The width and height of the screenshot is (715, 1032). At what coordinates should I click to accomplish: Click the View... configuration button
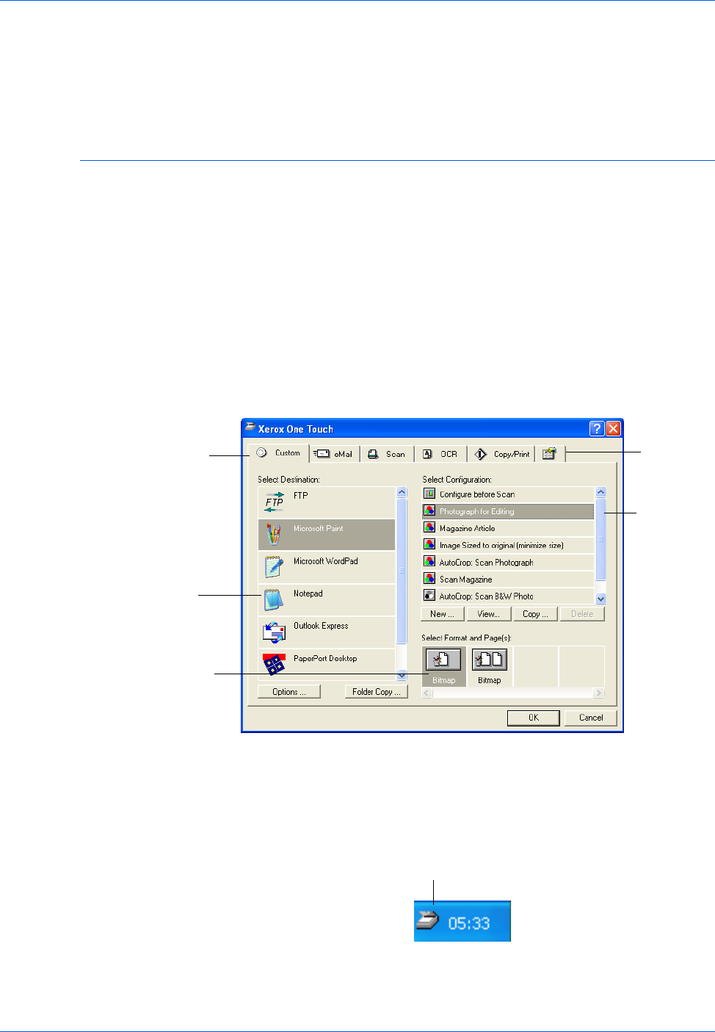[489, 614]
